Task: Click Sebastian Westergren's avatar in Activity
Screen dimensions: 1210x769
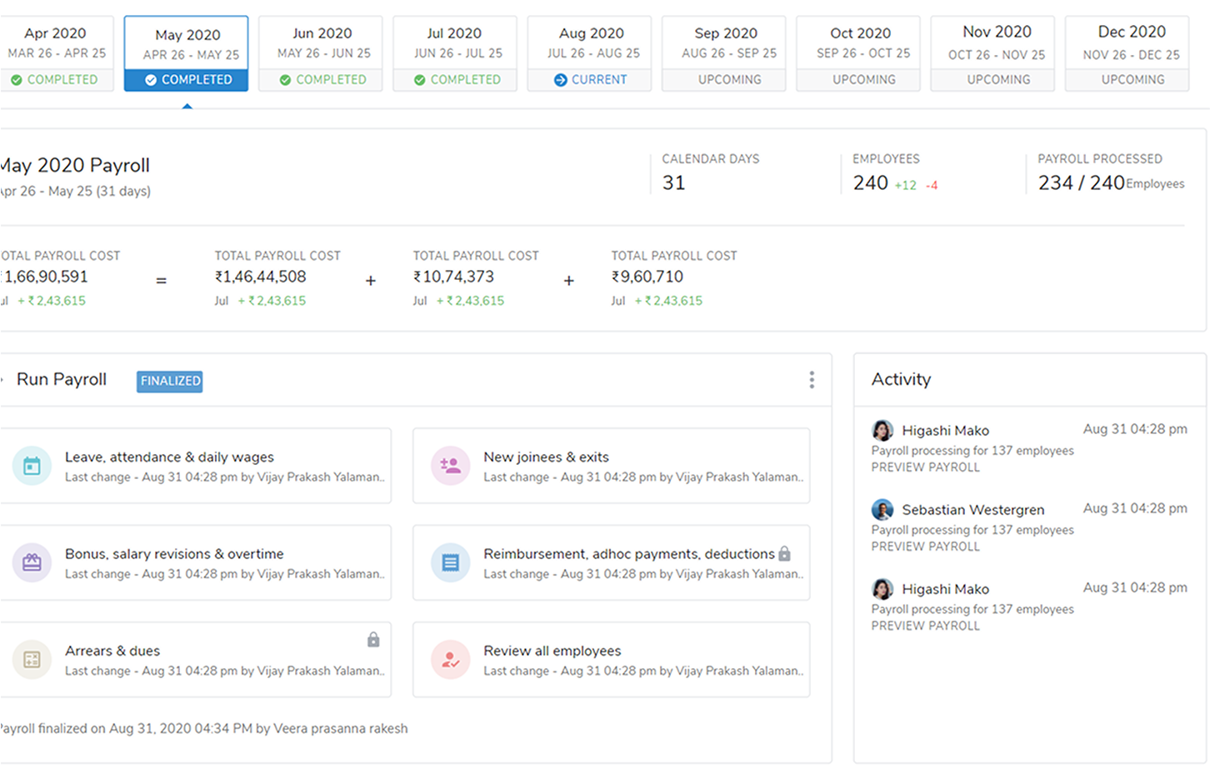Action: click(x=882, y=510)
